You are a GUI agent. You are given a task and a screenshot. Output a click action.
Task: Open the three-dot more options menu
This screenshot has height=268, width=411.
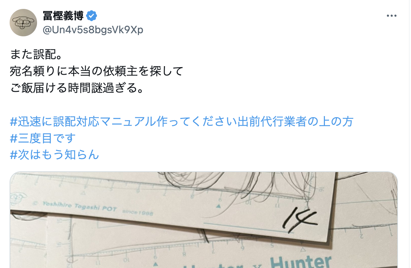pyautogui.click(x=391, y=16)
